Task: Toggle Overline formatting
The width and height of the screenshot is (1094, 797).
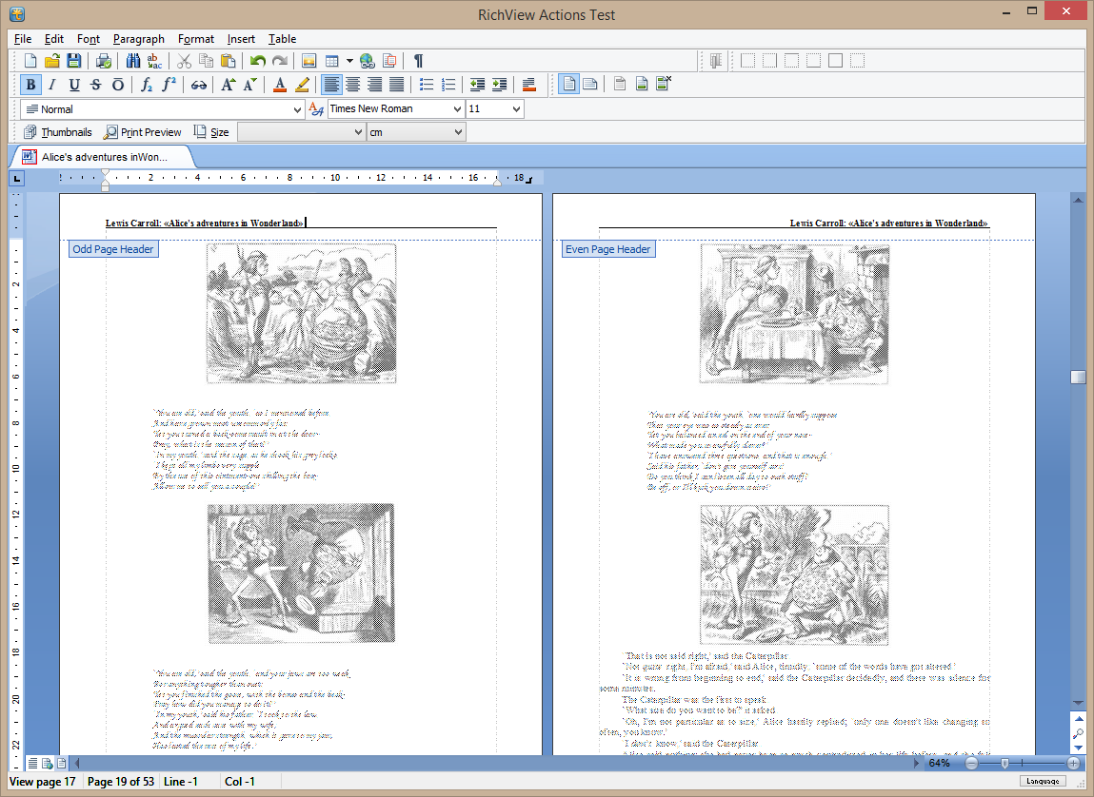Action: coord(118,85)
